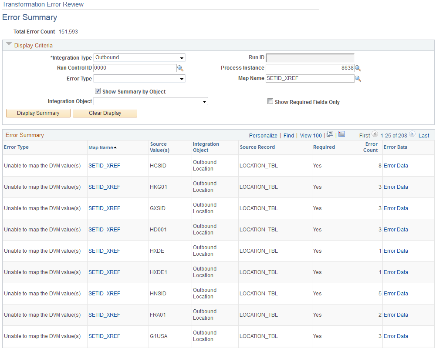Image resolution: width=436 pixels, height=348 pixels.
Task: Open Error Data for HXDE1 row
Action: [395, 272]
